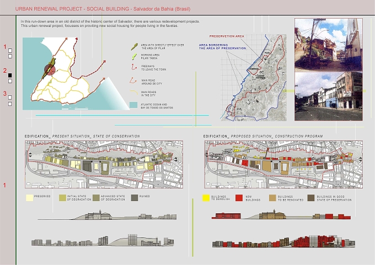The width and height of the screenshot is (375, 265).
Task: Open the lower street photo with blue building
Action: pos(329,96)
